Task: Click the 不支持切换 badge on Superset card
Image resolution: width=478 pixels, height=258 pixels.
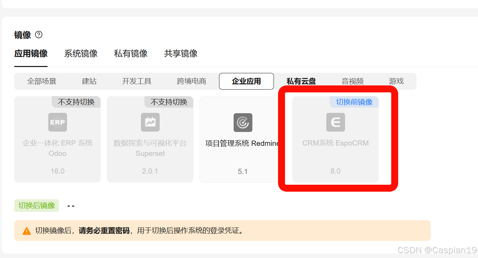Action: click(x=169, y=102)
